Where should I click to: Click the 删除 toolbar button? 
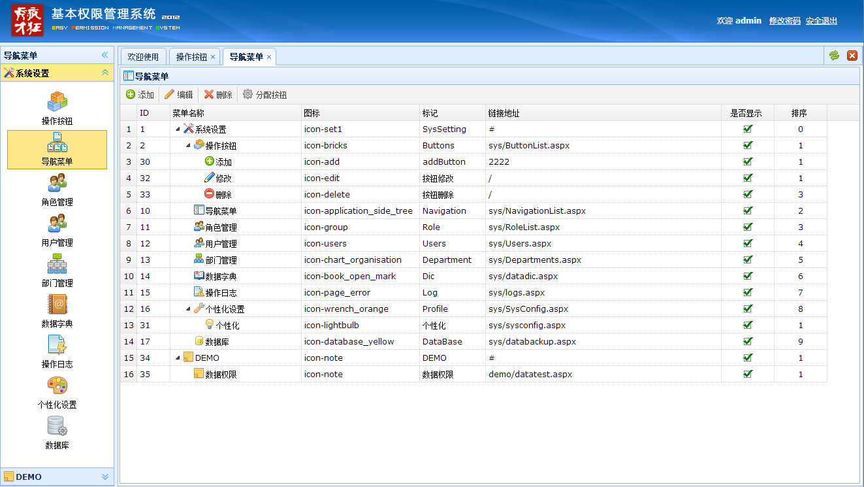(x=217, y=95)
